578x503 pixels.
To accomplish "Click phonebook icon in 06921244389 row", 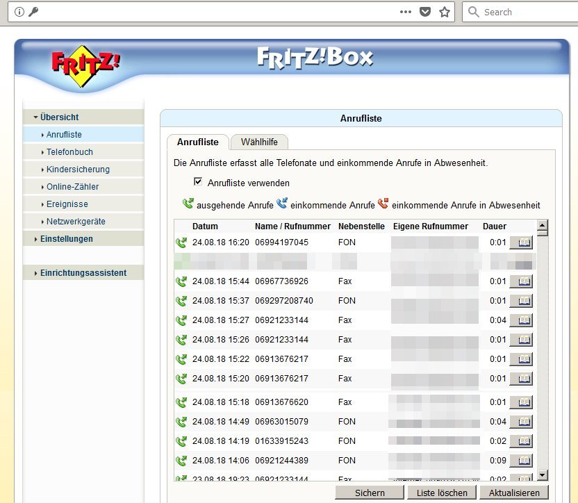I will (521, 461).
